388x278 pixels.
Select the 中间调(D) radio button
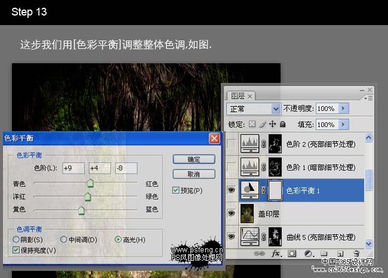tap(64, 239)
